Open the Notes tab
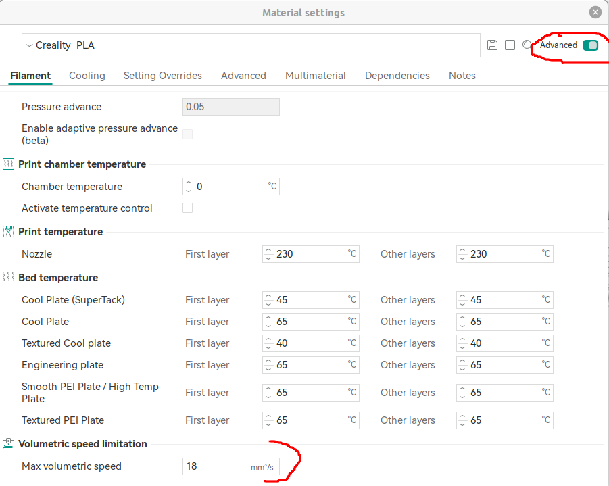609x486 pixels. pyautogui.click(x=462, y=76)
